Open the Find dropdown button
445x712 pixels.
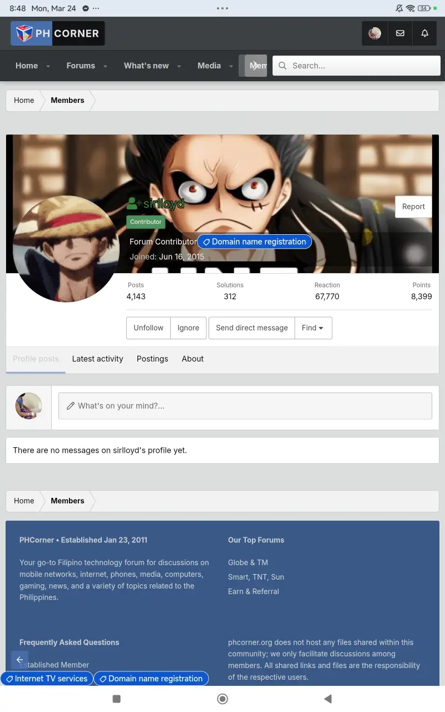tap(313, 328)
